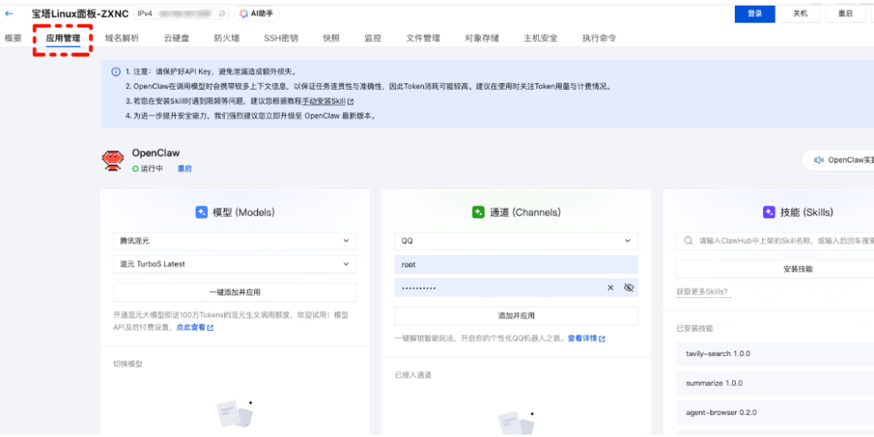The image size is (874, 437).
Task: Click external link icon after 点此查看
Action: pyautogui.click(x=210, y=329)
